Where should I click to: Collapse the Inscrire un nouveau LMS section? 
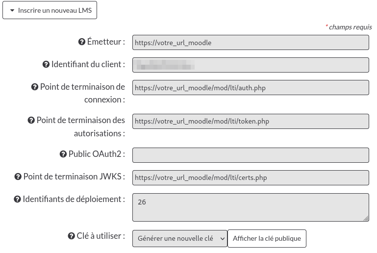tap(50, 10)
